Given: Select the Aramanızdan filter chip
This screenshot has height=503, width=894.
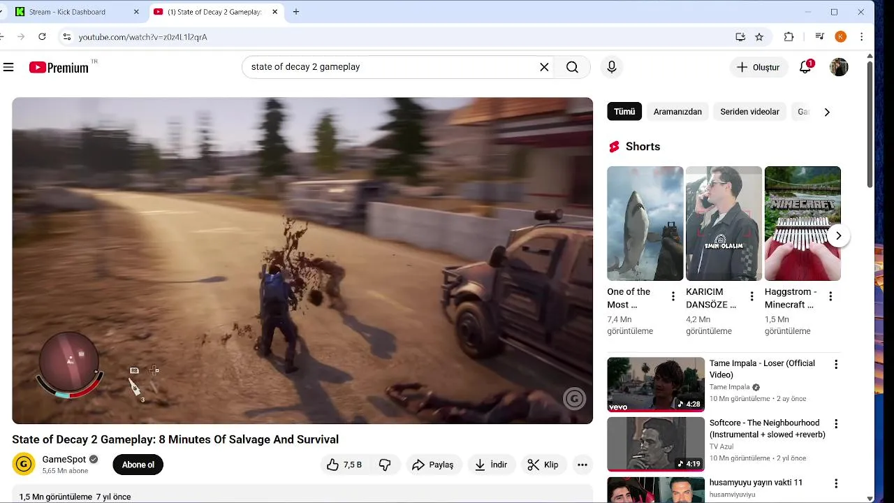Looking at the screenshot, I should pyautogui.click(x=677, y=112).
